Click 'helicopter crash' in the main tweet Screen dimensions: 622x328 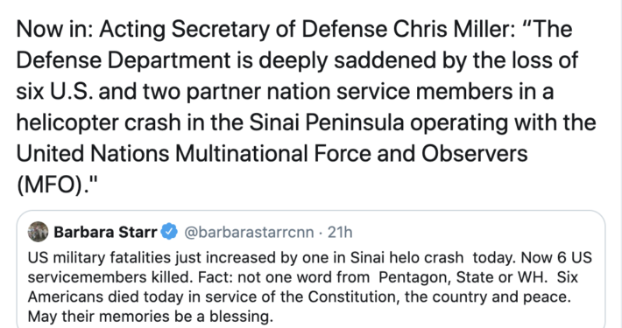pos(98,122)
